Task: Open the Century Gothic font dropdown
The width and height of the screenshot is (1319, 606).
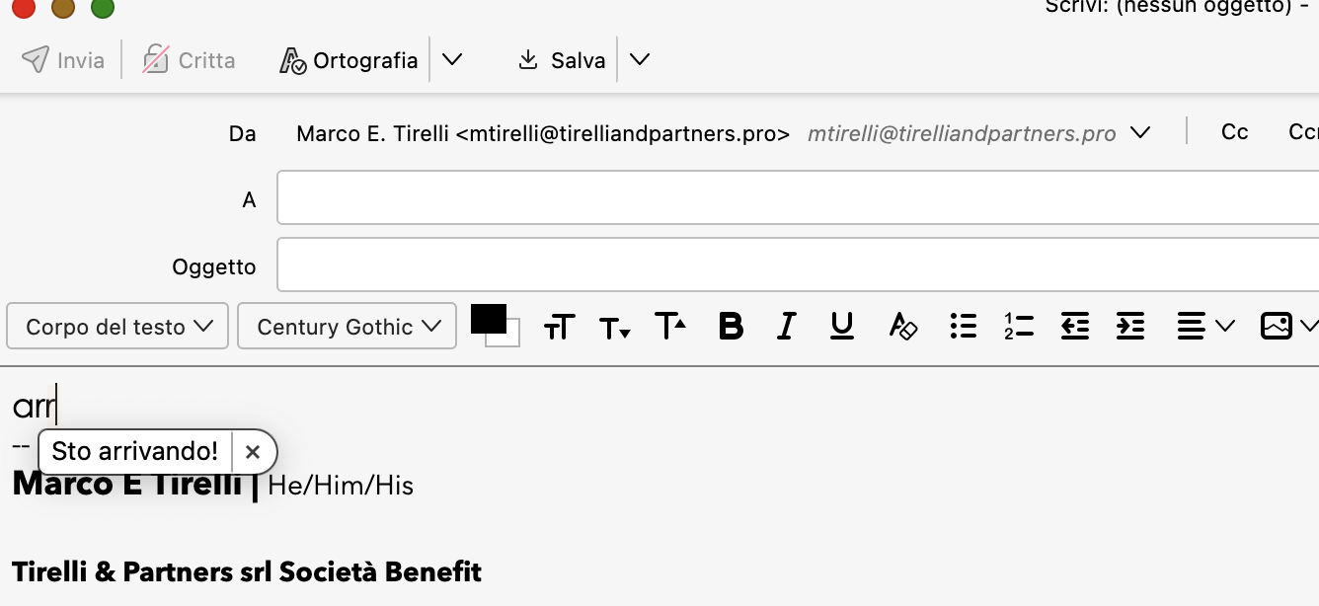Action: coord(347,327)
